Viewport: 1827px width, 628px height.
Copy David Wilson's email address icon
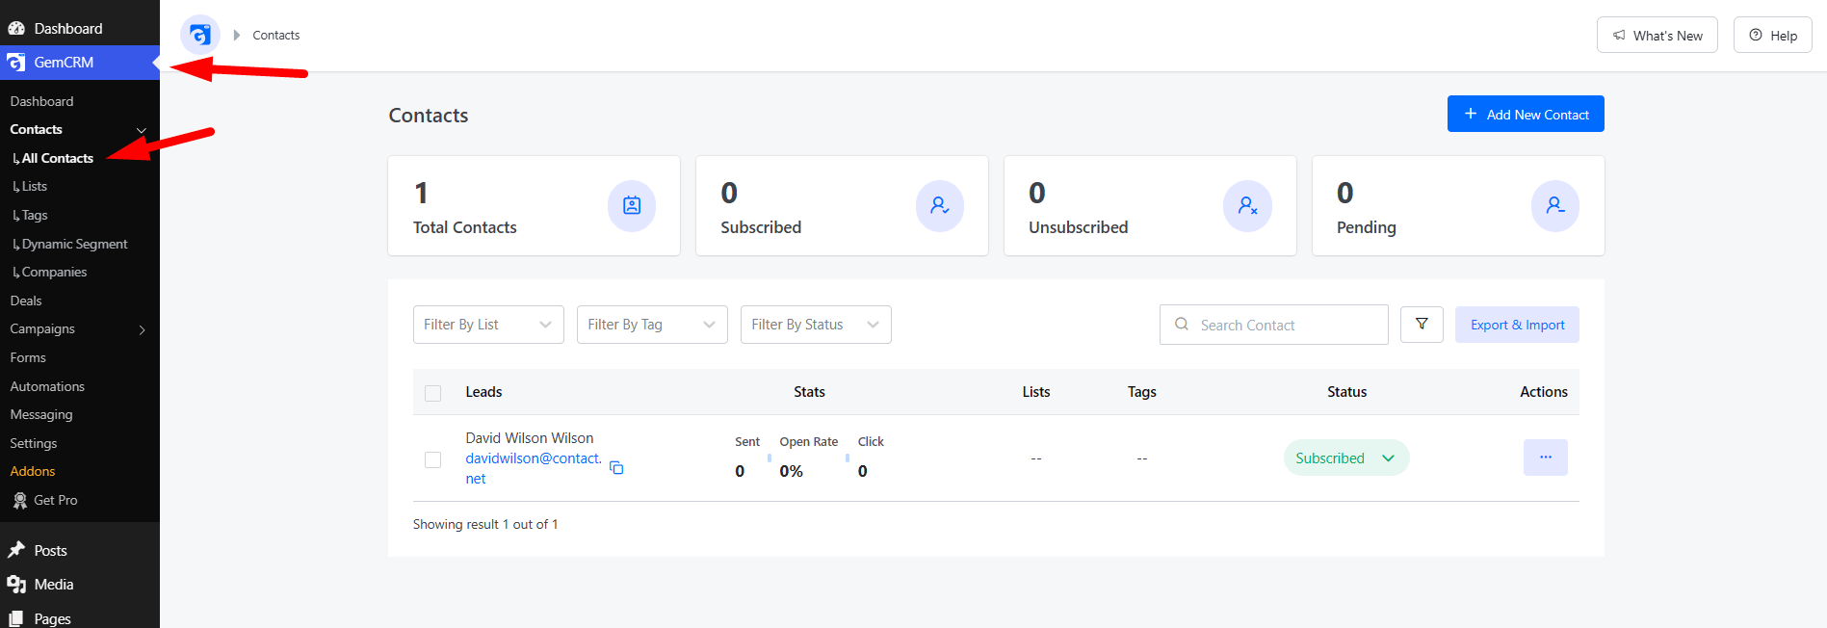click(616, 468)
